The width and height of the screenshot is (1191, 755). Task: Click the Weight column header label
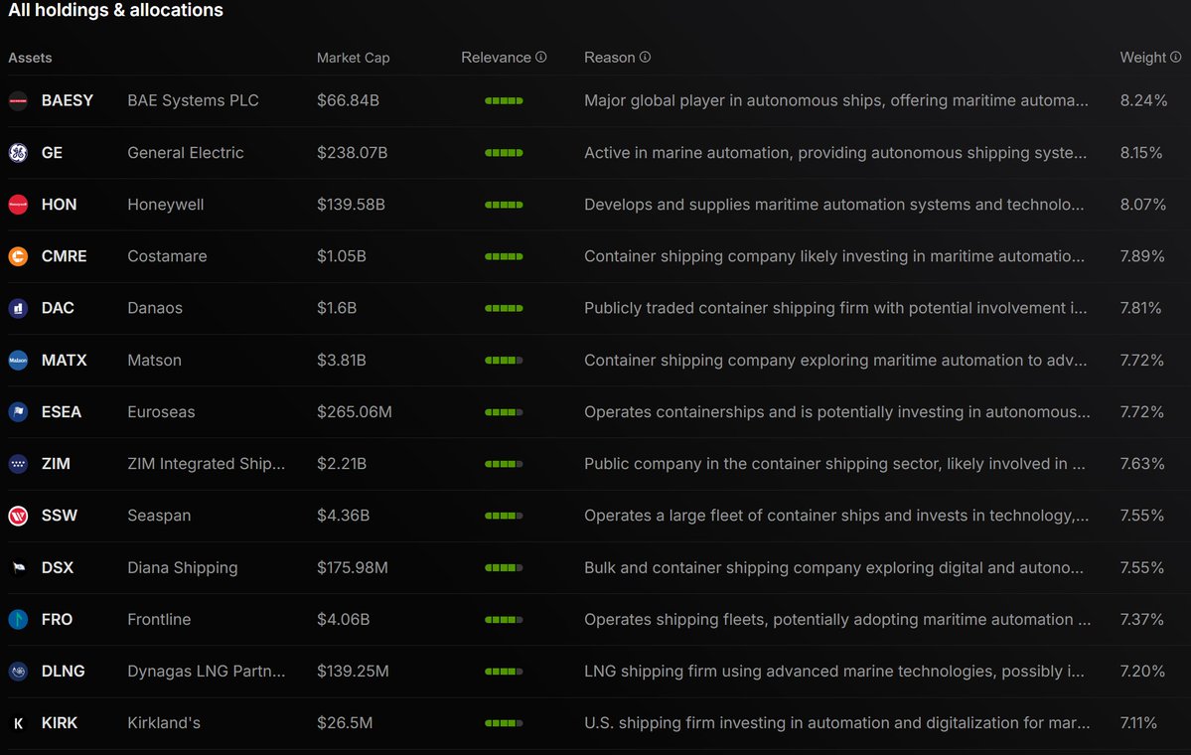tap(1142, 58)
